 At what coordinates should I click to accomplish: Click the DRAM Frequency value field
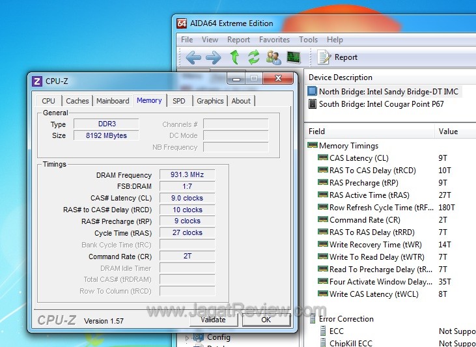coord(186,175)
